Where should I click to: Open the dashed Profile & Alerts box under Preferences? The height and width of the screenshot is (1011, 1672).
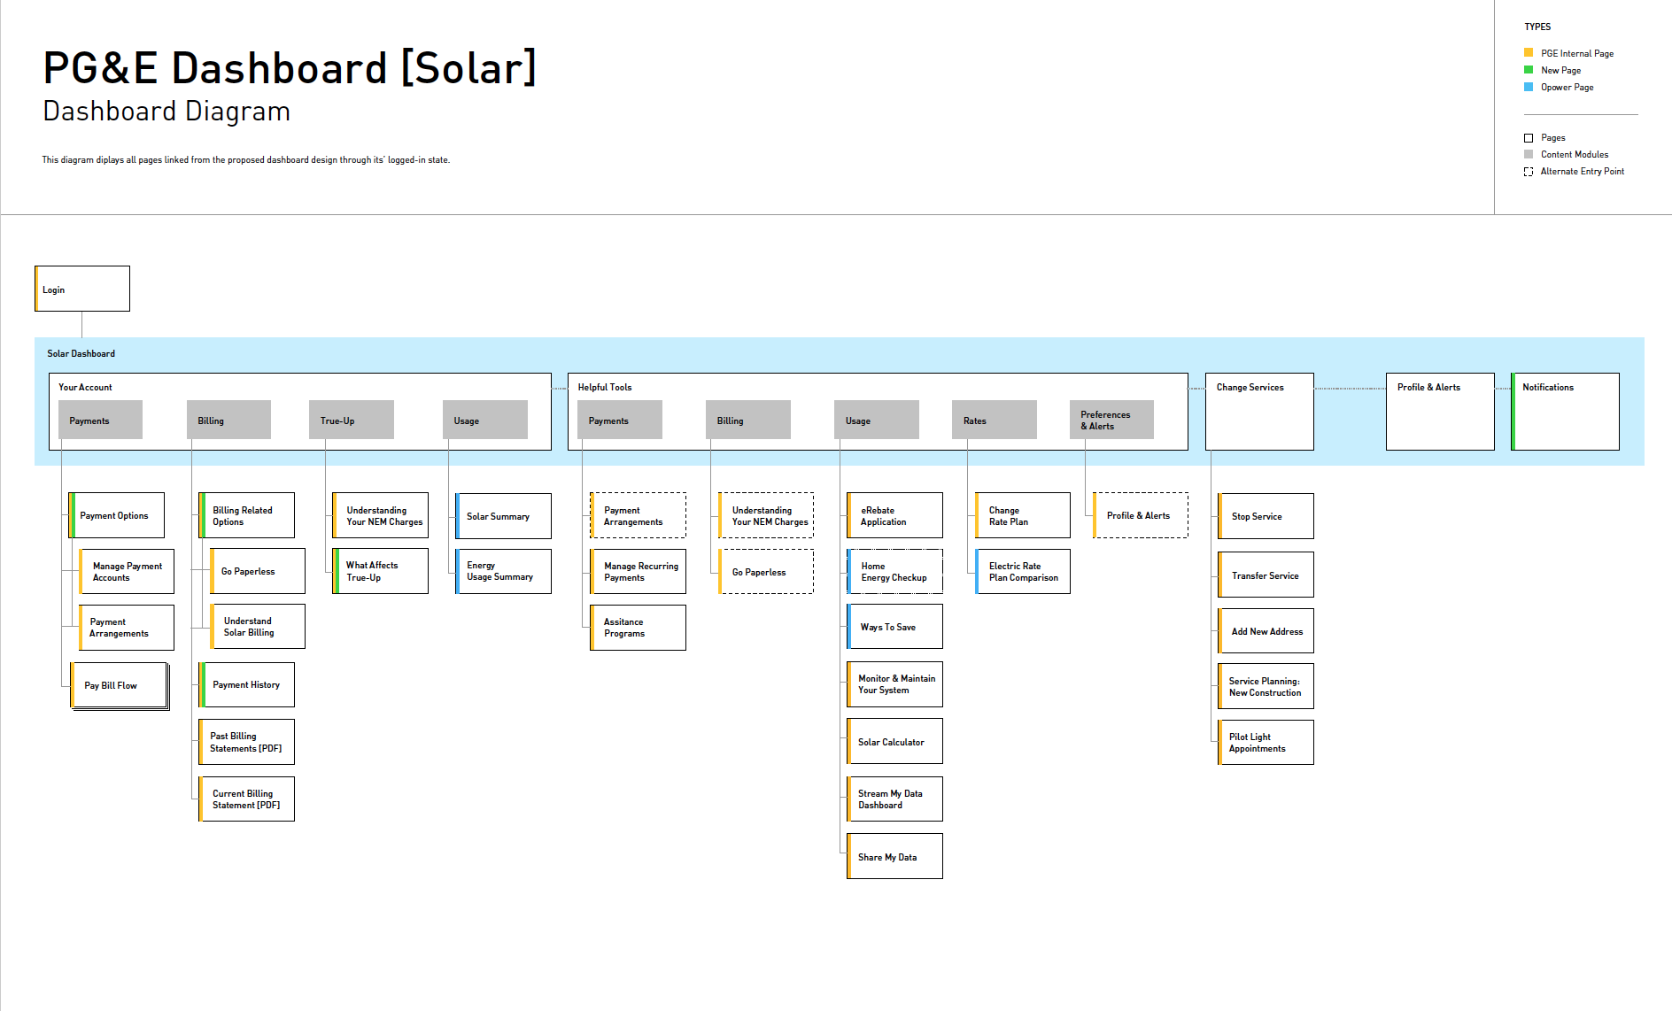click(1141, 515)
